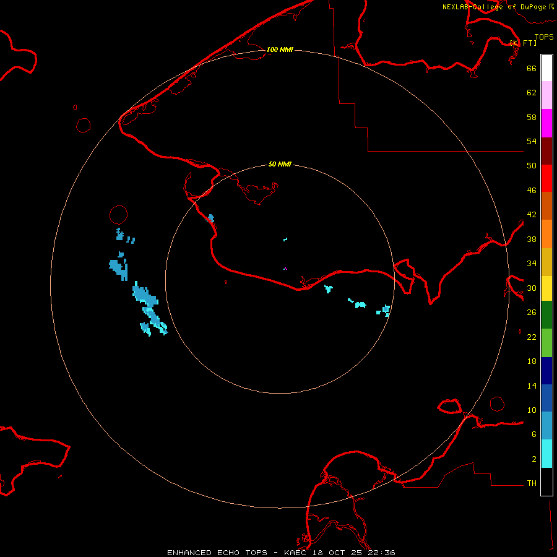
Task: Select the bright red legend swatch
Action: point(546,178)
